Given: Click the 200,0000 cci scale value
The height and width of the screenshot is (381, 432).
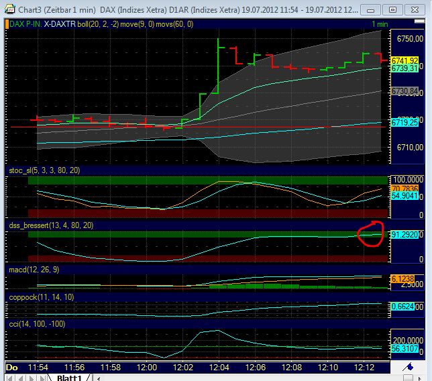Looking at the screenshot, I should coord(408,340).
